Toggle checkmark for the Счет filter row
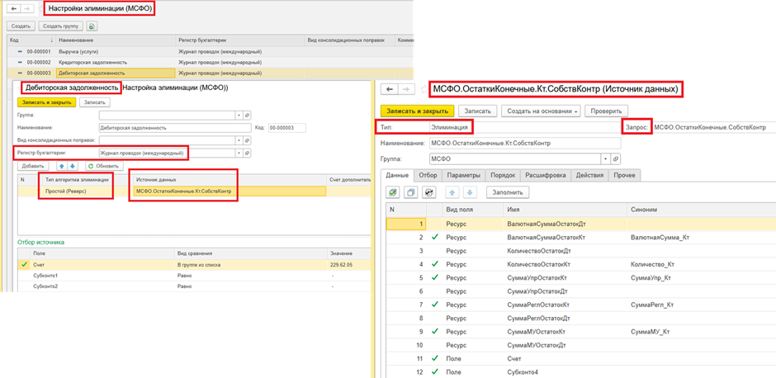 pos(24,264)
